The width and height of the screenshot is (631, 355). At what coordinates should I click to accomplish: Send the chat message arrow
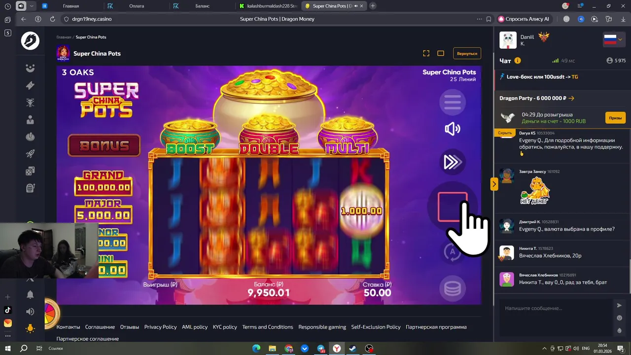(x=620, y=305)
